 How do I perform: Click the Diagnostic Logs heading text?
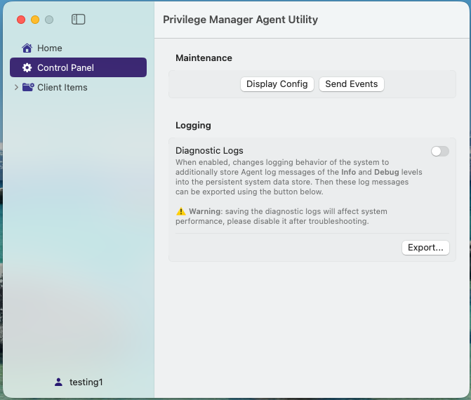(x=209, y=150)
